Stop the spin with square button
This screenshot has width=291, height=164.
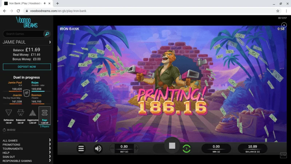[x=172, y=146]
